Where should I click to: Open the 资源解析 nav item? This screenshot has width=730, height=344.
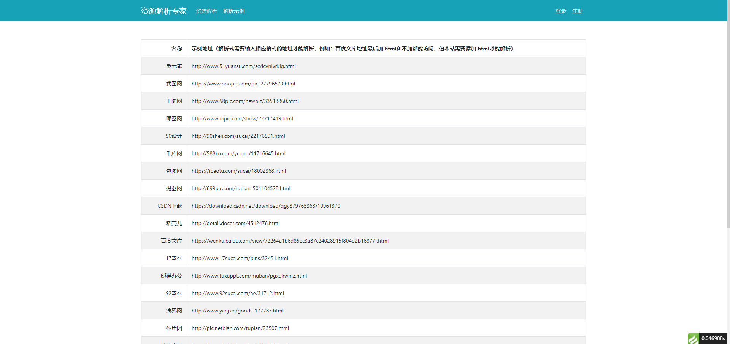click(206, 11)
